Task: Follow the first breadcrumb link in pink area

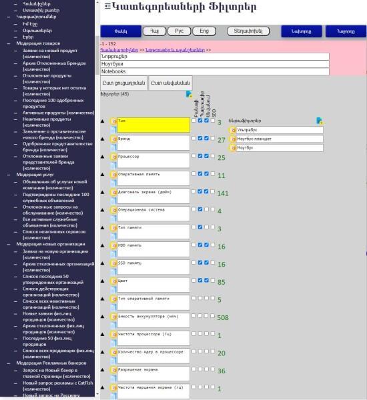Action: [119, 50]
